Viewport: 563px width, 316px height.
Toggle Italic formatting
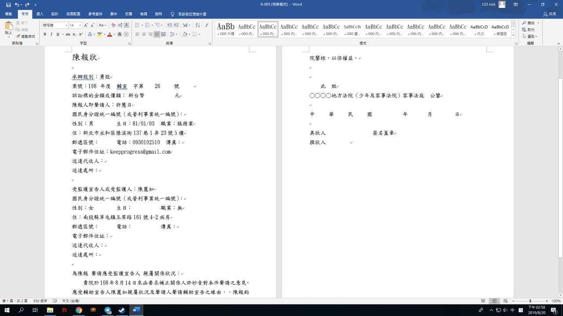[x=51, y=34]
